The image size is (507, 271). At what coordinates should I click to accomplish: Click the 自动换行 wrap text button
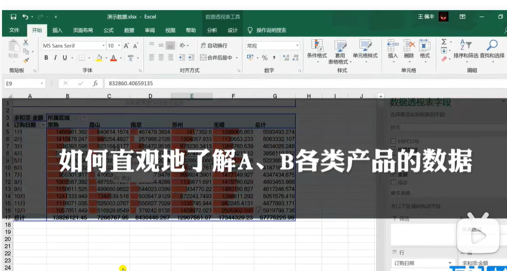pos(214,46)
